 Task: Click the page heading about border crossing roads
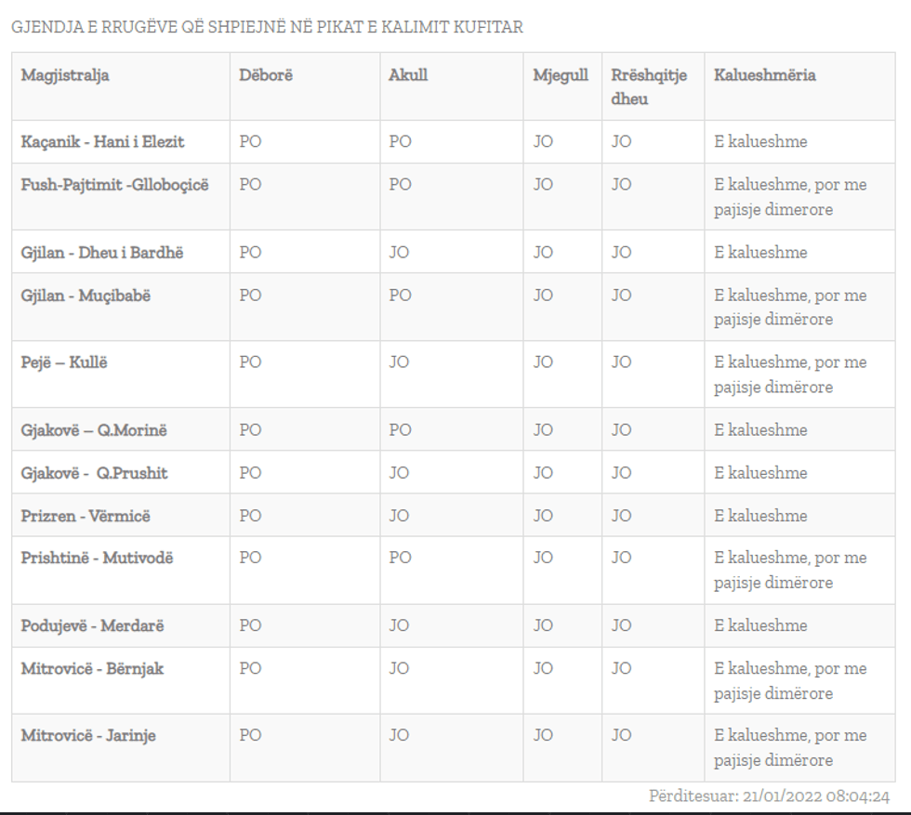[x=267, y=27]
